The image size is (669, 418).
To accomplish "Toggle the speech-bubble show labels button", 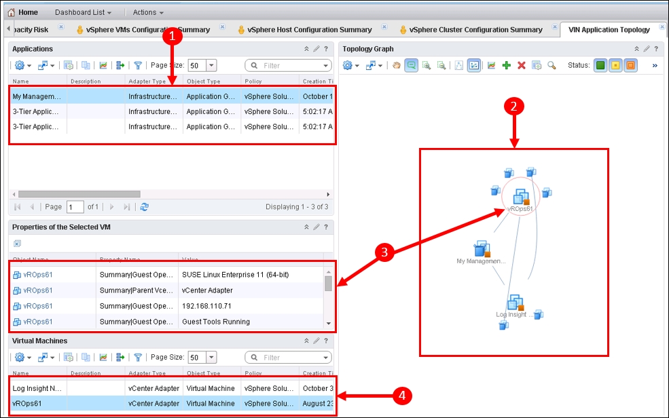I will click(x=412, y=65).
